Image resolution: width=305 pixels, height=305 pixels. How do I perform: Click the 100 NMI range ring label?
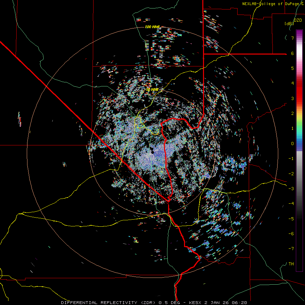(x=152, y=27)
